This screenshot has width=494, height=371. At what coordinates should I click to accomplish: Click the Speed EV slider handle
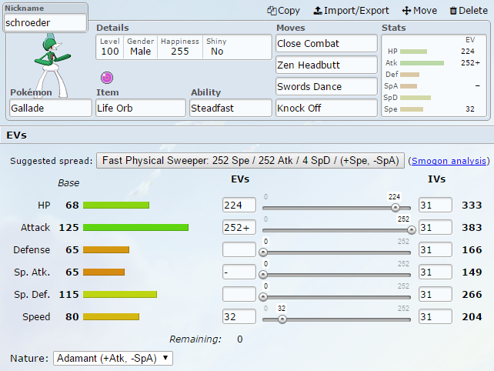pyautogui.click(x=282, y=319)
